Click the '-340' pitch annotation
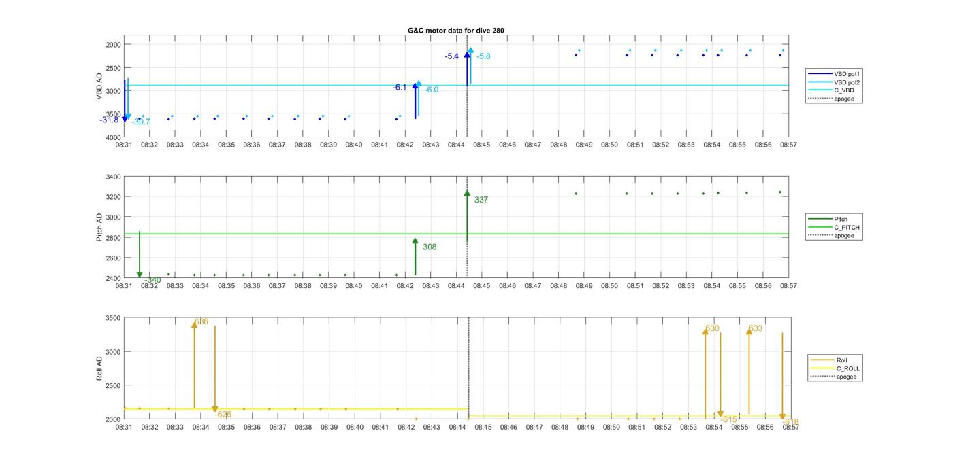This screenshot has width=953, height=471. [x=152, y=280]
